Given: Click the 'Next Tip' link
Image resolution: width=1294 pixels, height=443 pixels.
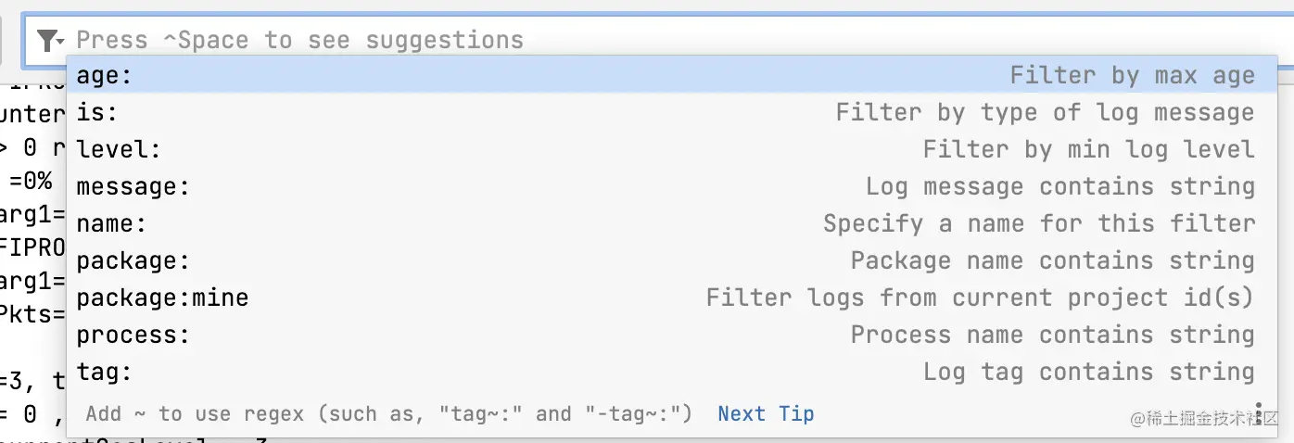Looking at the screenshot, I should click(x=766, y=414).
